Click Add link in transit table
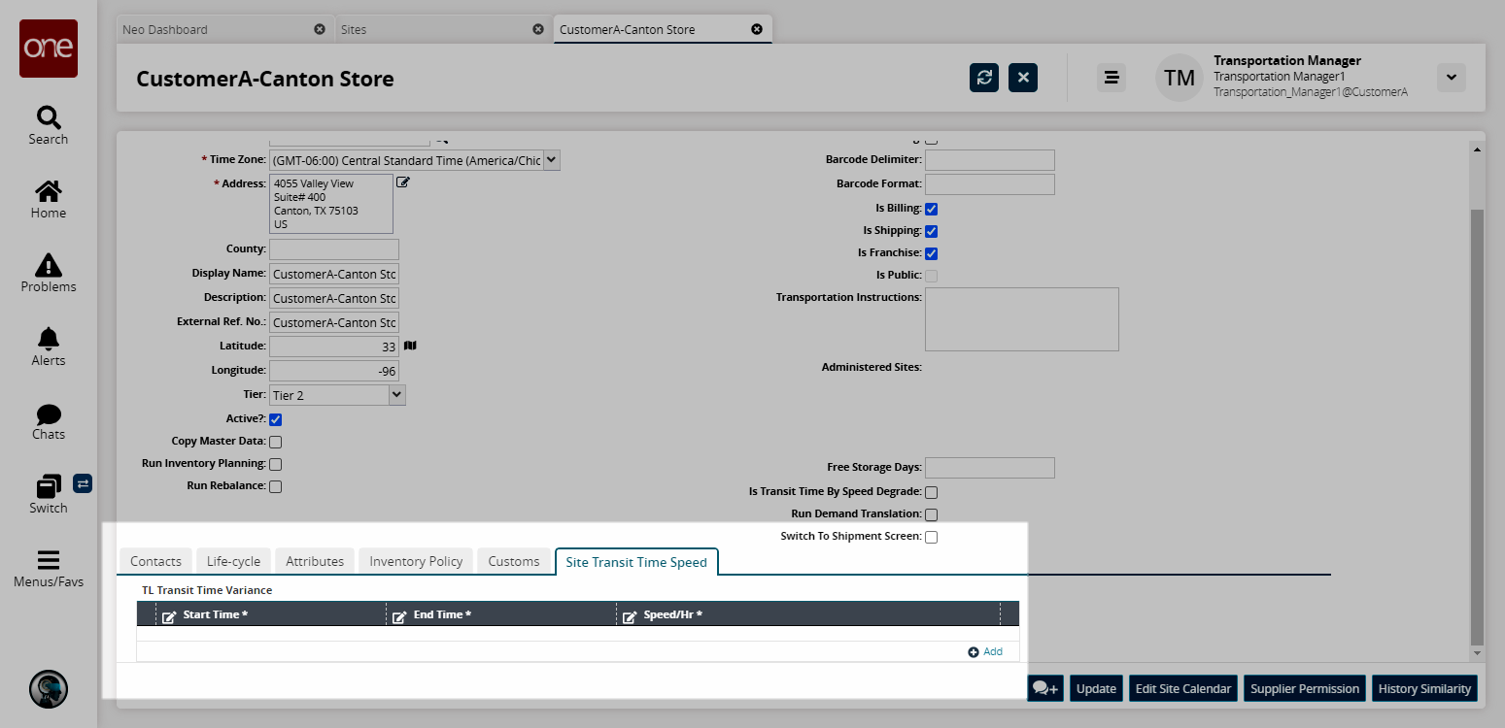1505x728 pixels. point(986,652)
